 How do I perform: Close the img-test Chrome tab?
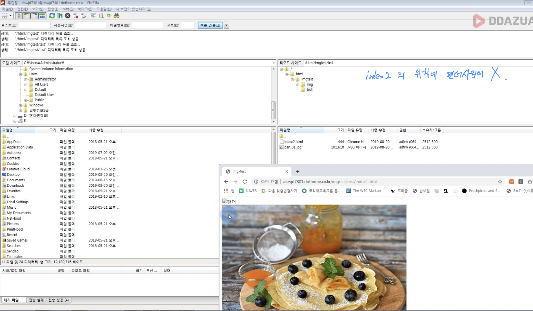[287, 171]
